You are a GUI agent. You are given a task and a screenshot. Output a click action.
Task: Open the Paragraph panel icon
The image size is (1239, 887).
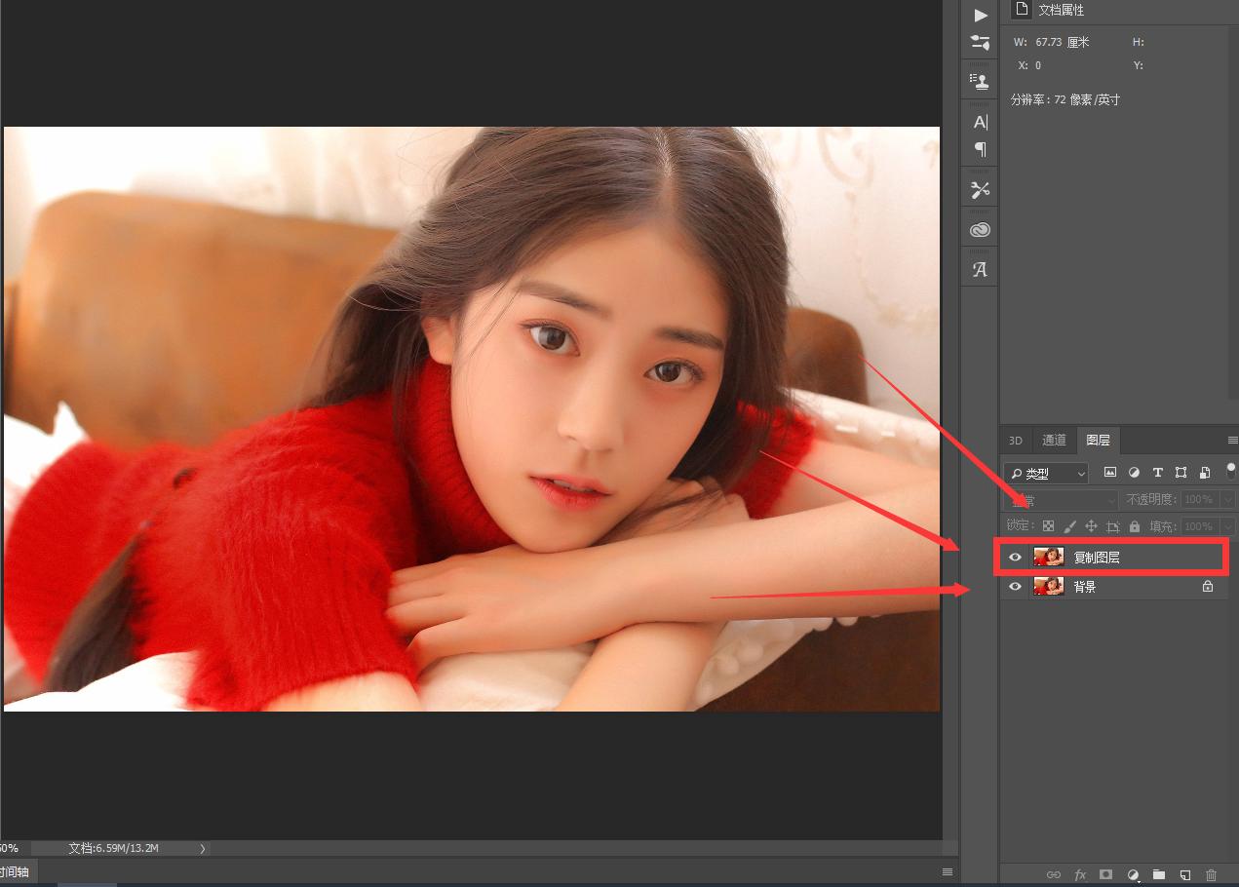pos(981,149)
